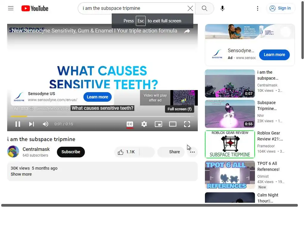Image resolution: width=305 pixels, height=229 pixels.
Task: Open the three-dot settings menu in header
Action: click(x=258, y=8)
